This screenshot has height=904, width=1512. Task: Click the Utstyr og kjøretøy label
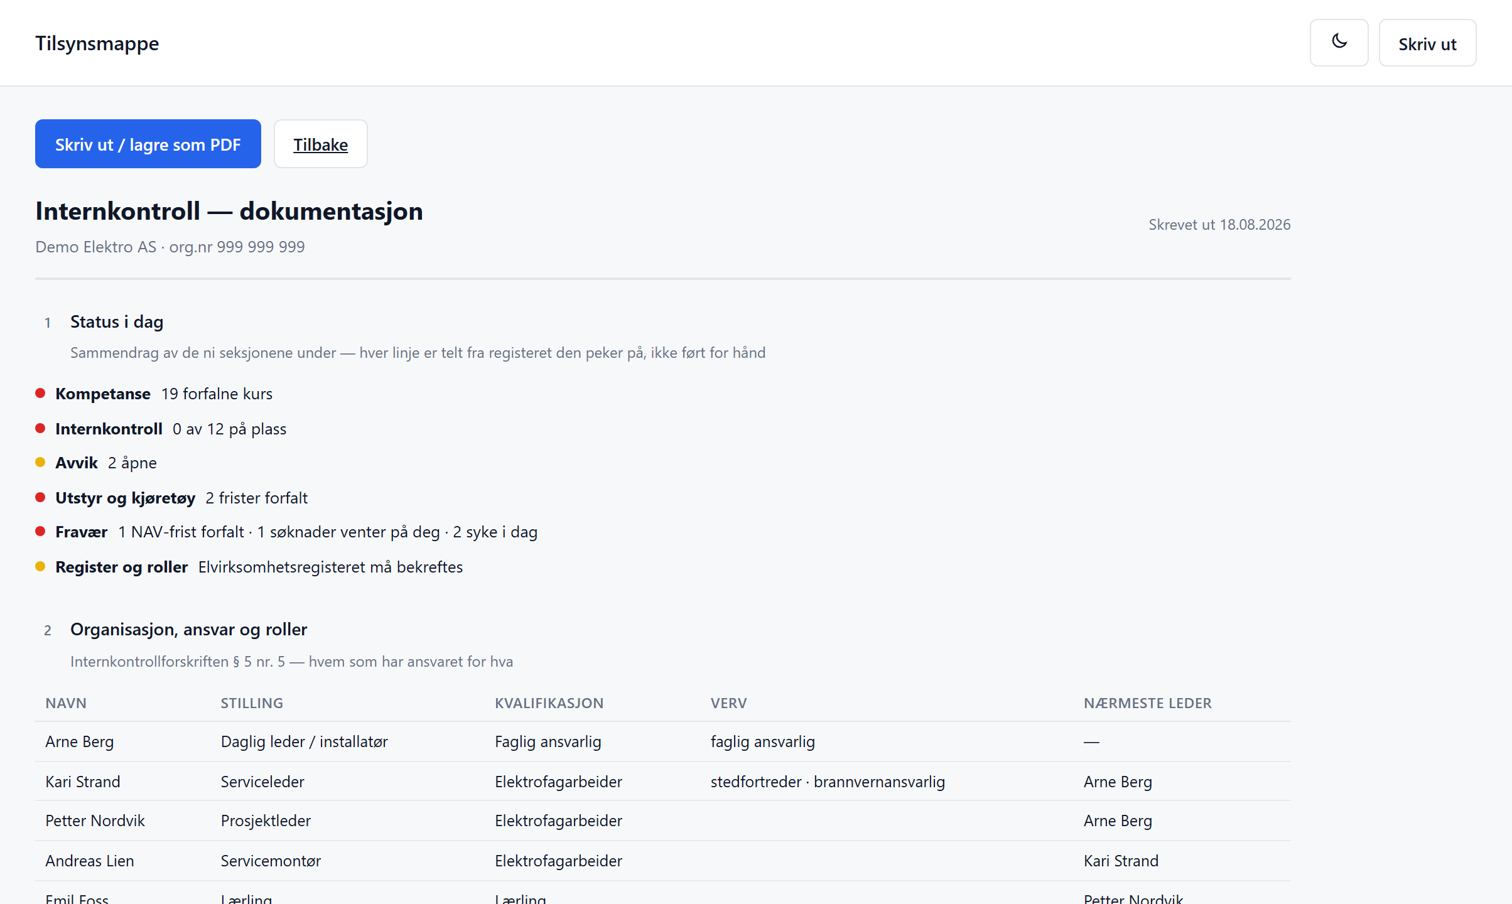[x=126, y=498]
